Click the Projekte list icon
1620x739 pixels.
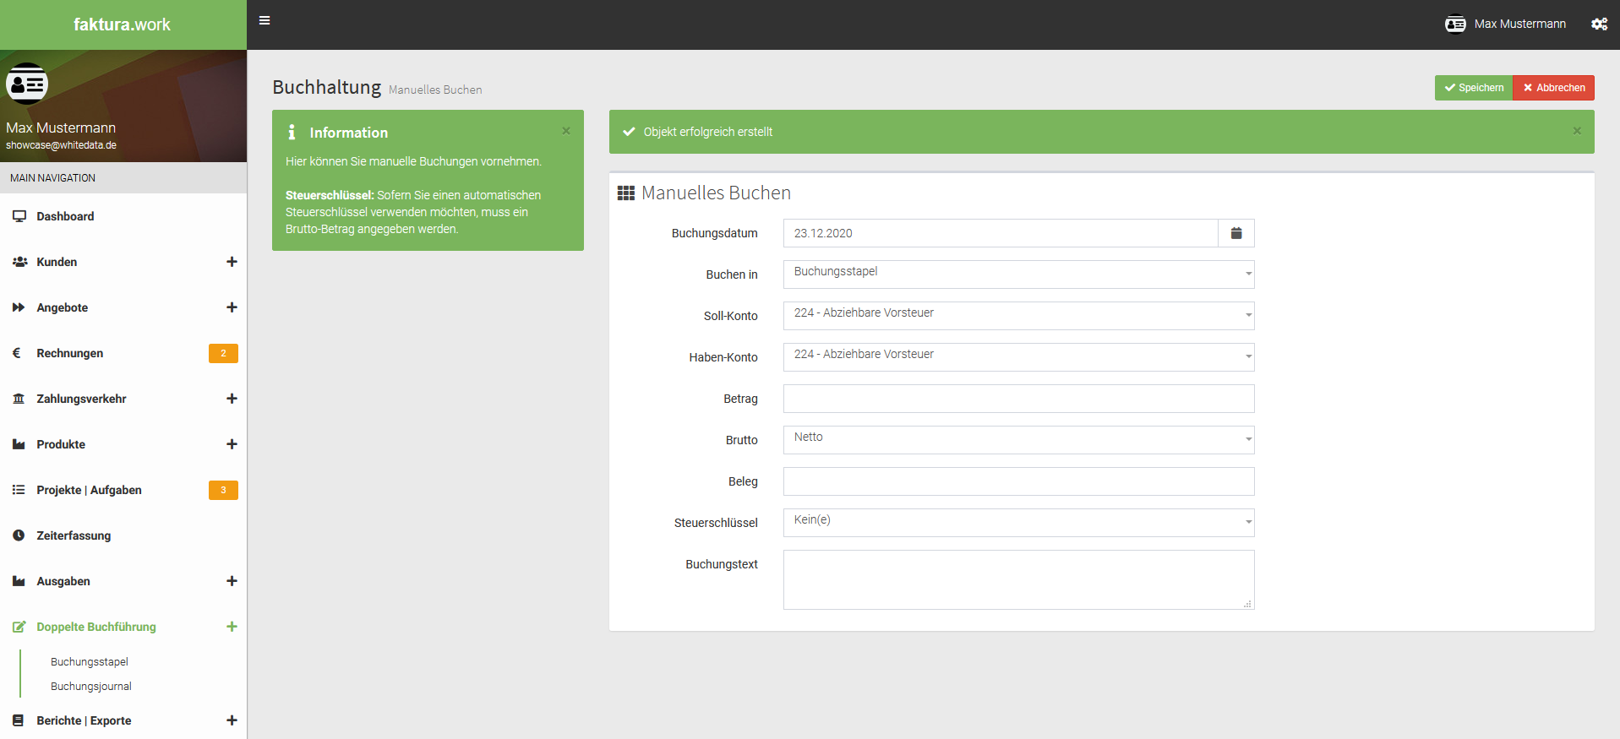[19, 490]
